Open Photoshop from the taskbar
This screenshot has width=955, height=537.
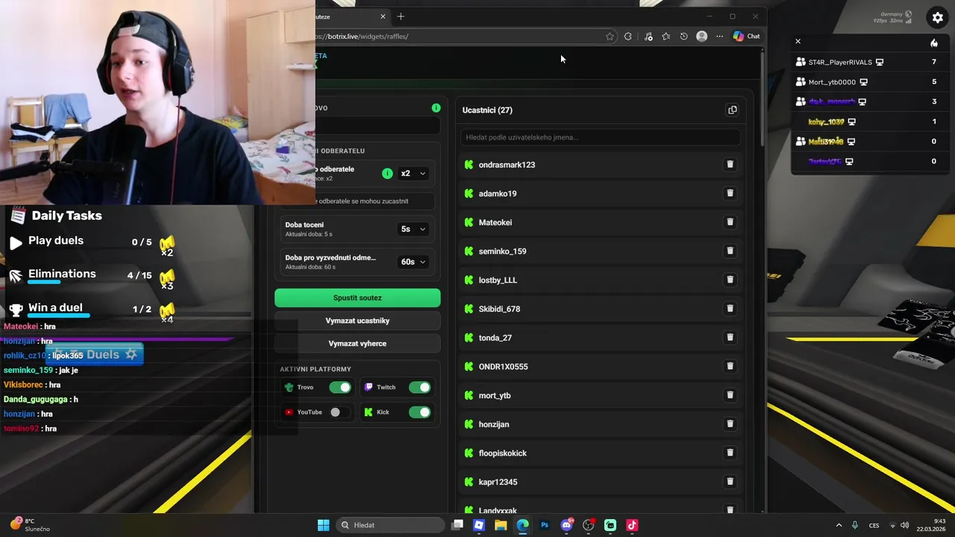(545, 525)
